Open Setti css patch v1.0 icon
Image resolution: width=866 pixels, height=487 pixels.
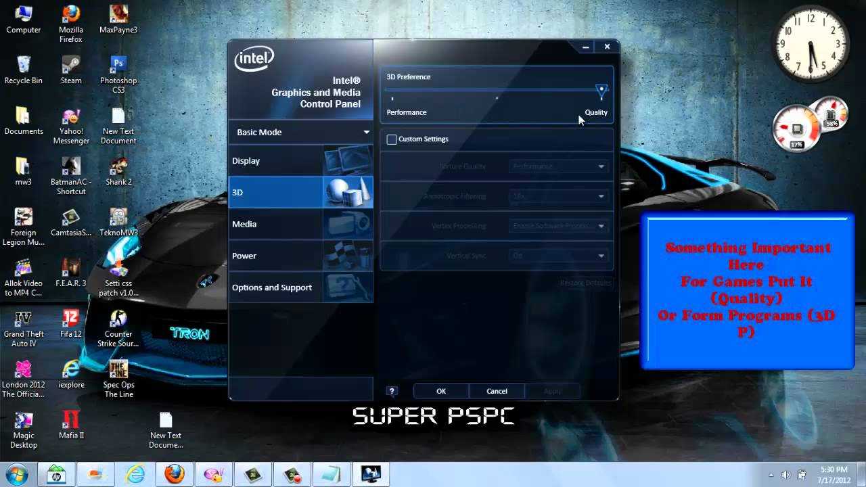[118, 277]
